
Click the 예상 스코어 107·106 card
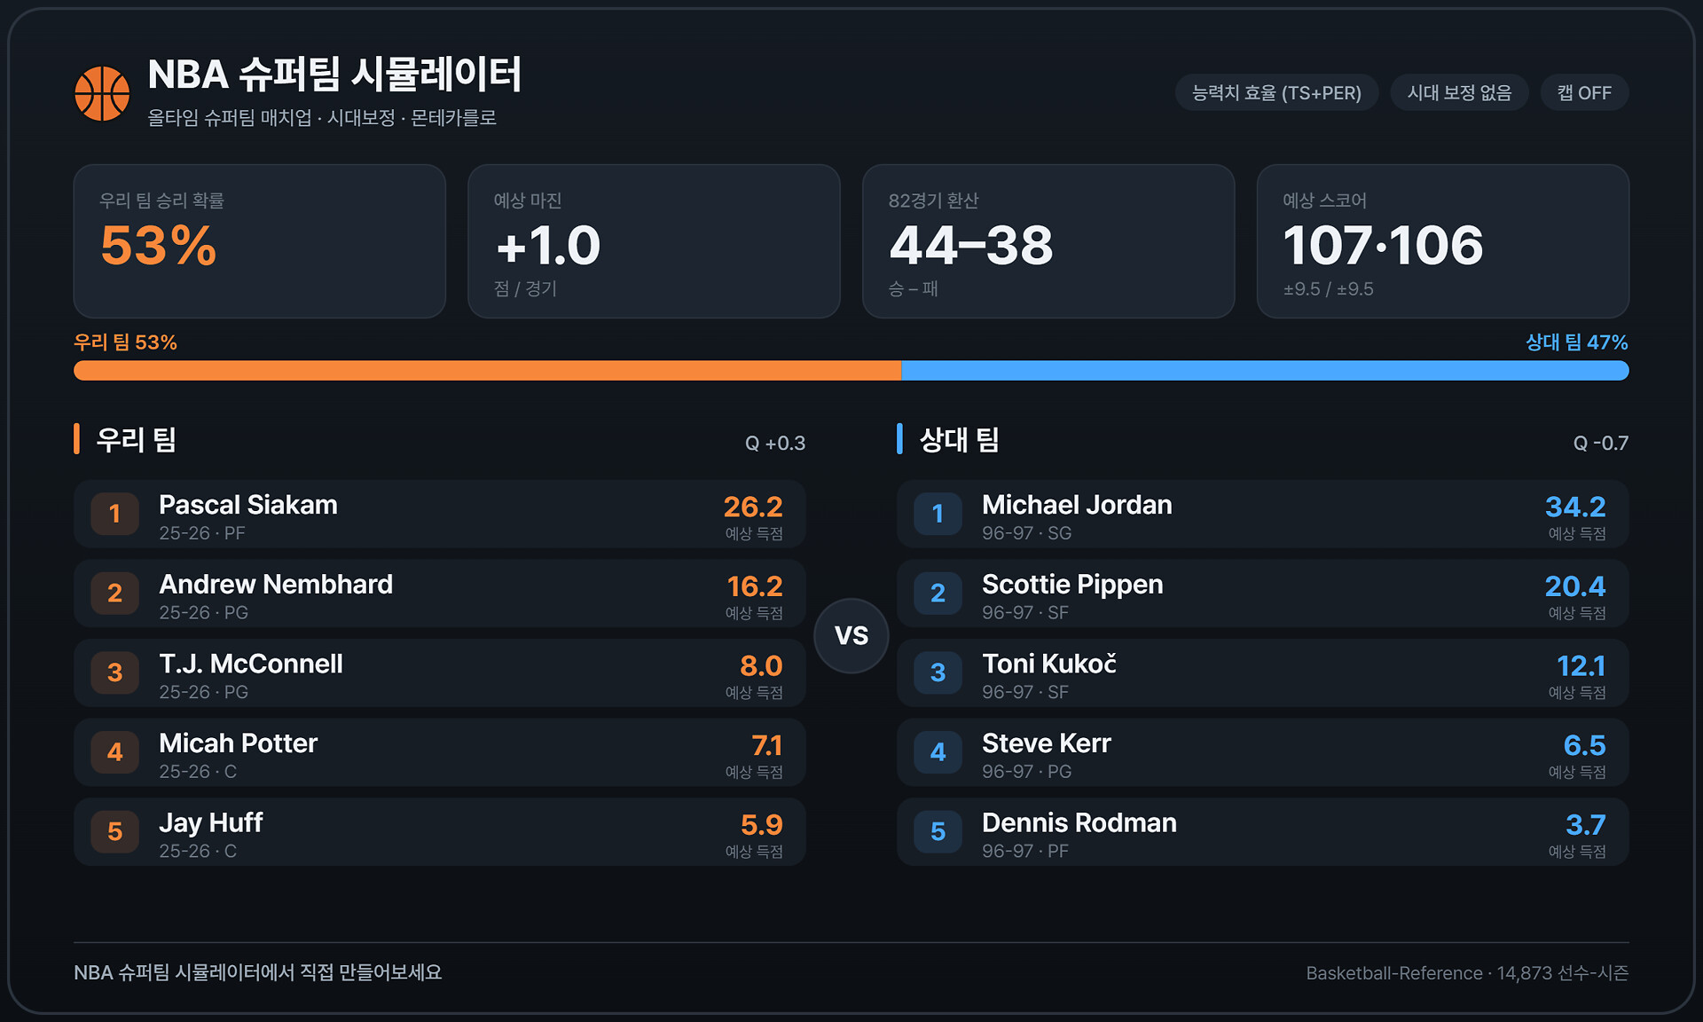[1442, 241]
